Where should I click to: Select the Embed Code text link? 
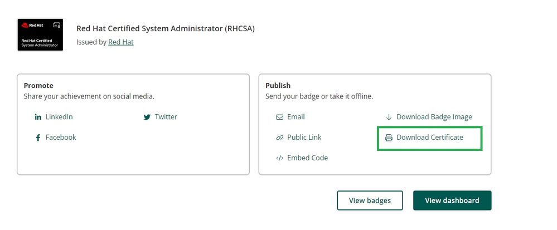(x=308, y=158)
